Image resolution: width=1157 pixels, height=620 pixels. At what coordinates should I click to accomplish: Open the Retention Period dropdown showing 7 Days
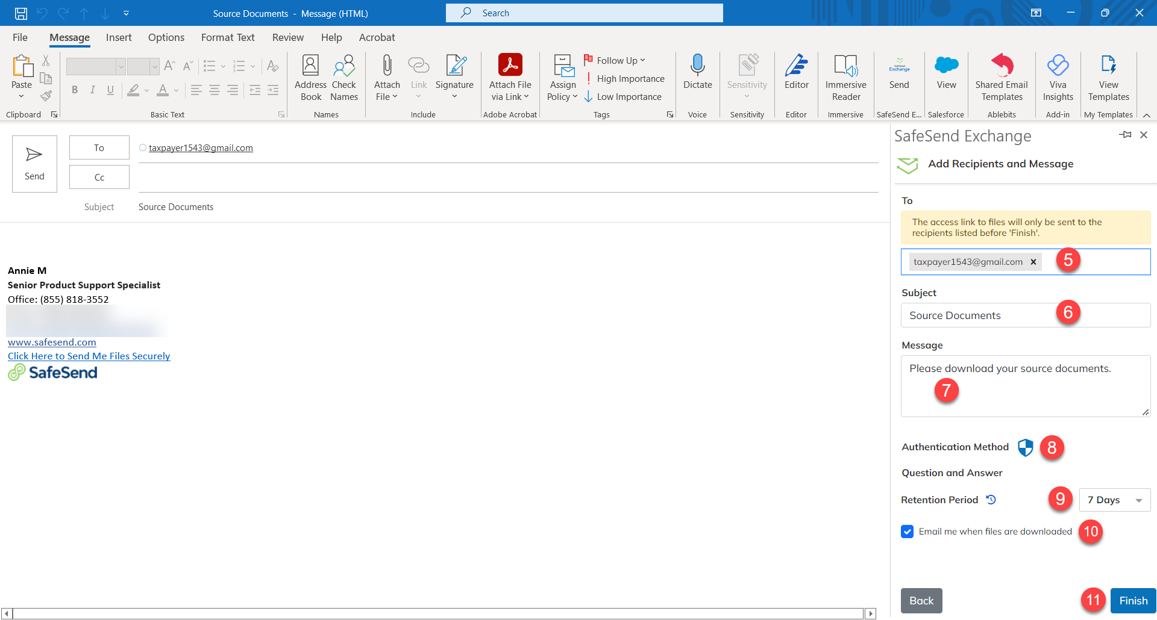(x=1114, y=500)
